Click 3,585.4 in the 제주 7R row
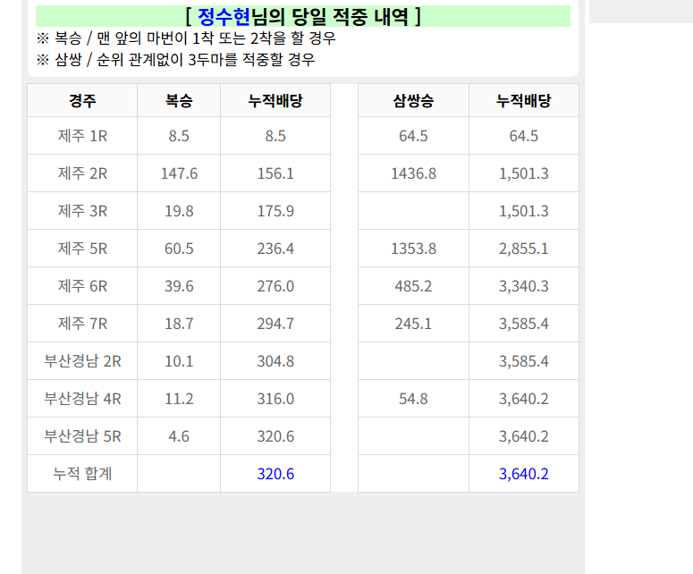The image size is (693, 574). [x=524, y=324]
